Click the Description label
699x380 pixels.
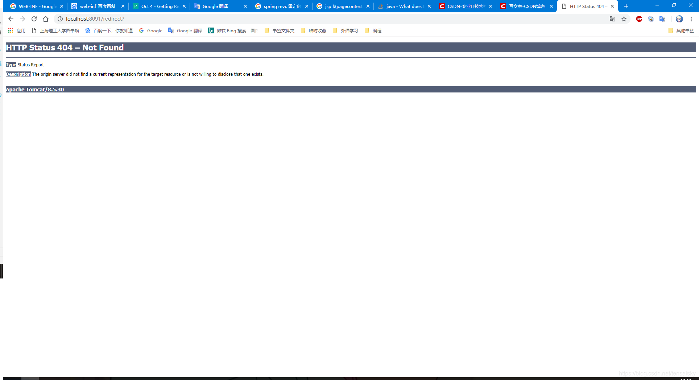pyautogui.click(x=18, y=74)
